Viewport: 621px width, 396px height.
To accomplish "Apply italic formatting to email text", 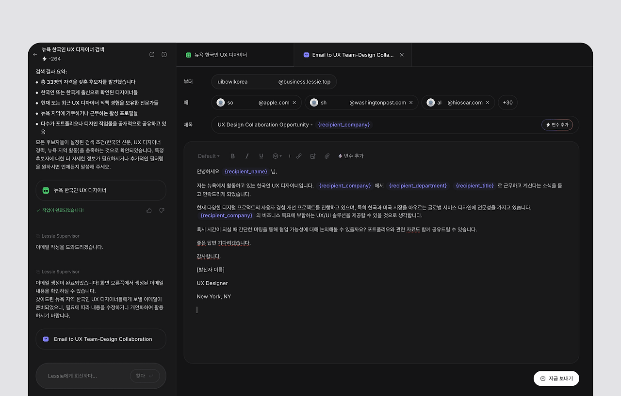I will click(x=247, y=156).
